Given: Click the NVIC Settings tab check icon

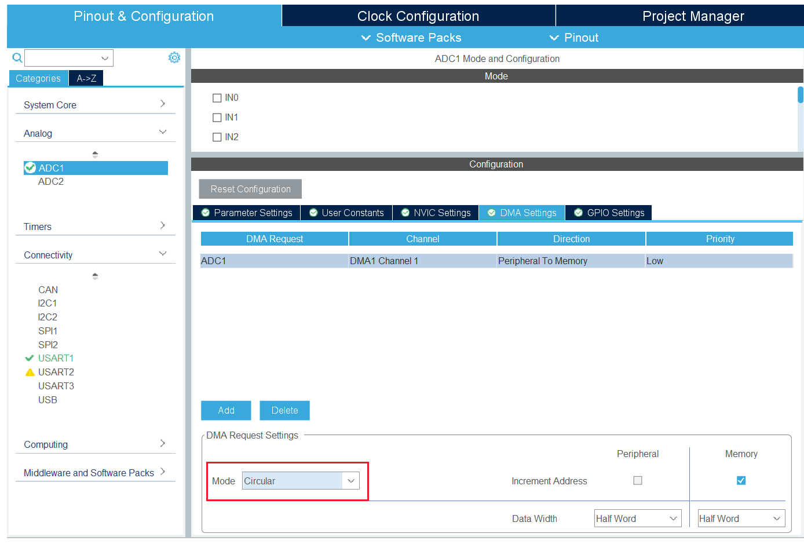Looking at the screenshot, I should tap(405, 213).
